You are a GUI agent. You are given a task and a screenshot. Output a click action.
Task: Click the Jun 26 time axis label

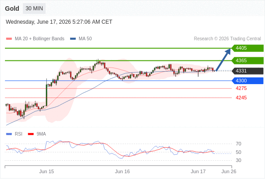229,171
